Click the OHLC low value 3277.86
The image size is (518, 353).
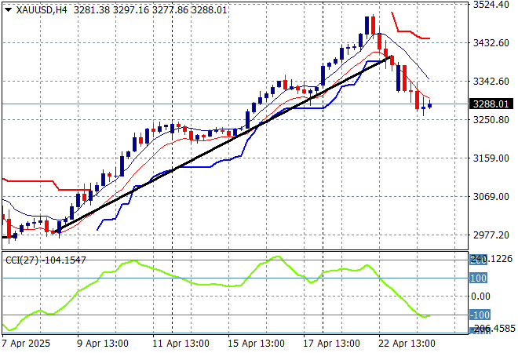point(170,10)
